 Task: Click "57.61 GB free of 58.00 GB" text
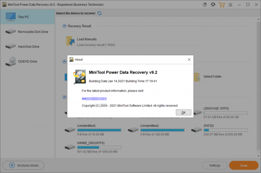(221, 117)
